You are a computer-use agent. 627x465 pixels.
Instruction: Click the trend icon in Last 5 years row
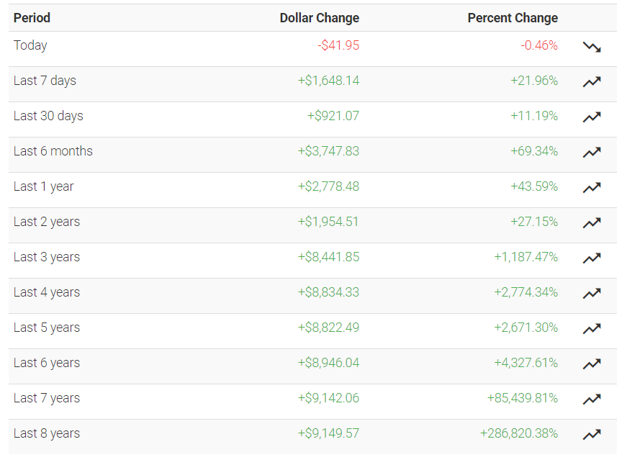[592, 328]
